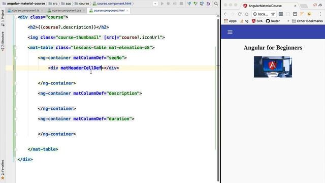This screenshot has width=325, height=183.
Task: Collapse the description ng-container fold marker
Action: [x=16, y=94]
